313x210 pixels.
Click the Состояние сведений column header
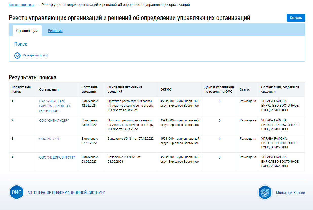[x=89, y=89]
